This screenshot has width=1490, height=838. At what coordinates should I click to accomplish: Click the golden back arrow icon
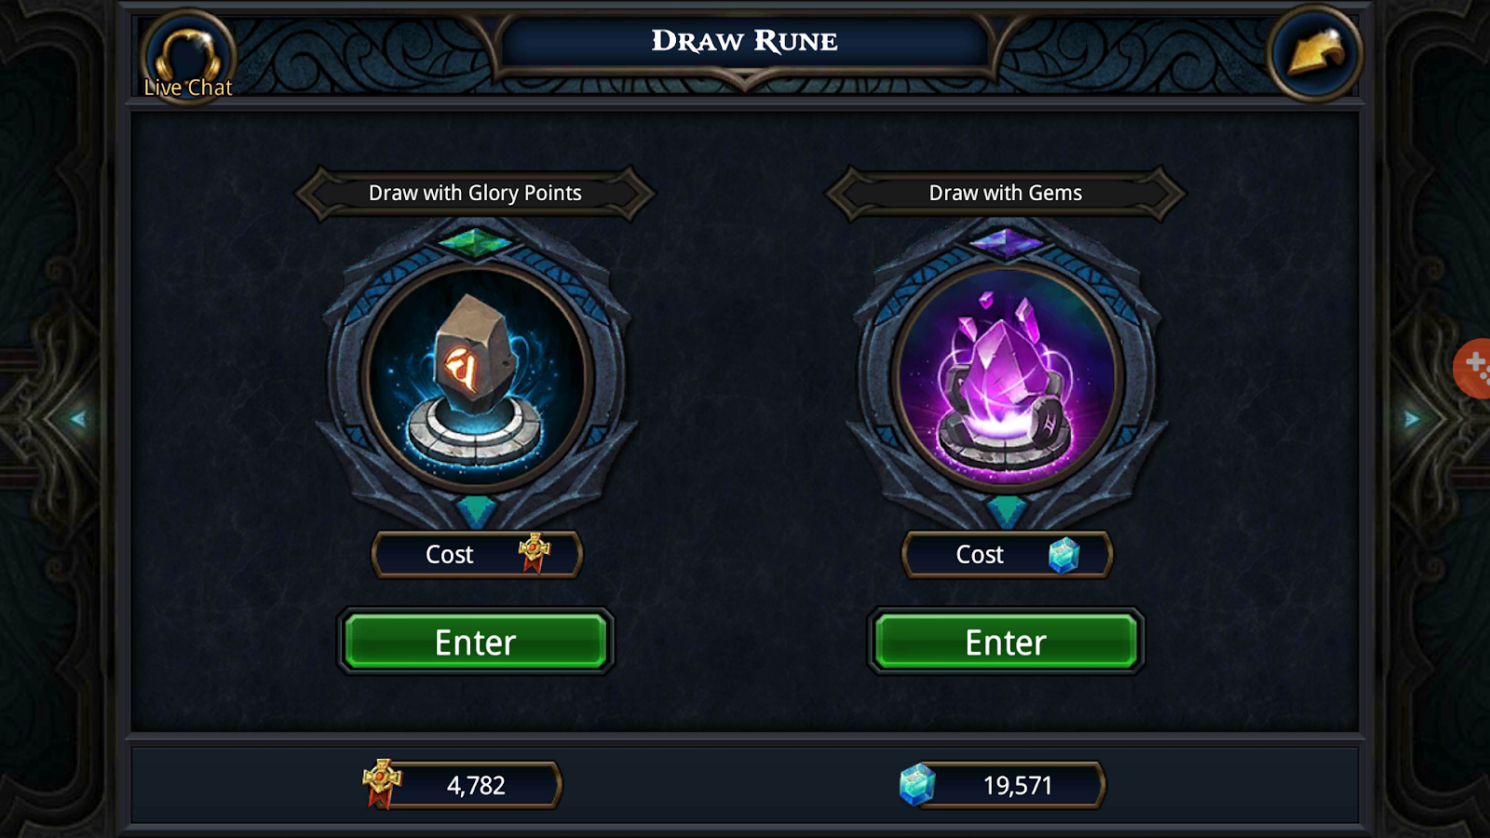coord(1315,53)
